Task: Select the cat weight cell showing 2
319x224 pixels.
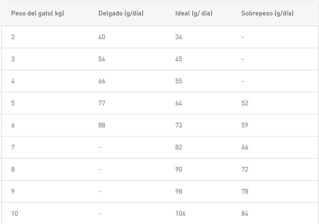Action: [x=13, y=37]
